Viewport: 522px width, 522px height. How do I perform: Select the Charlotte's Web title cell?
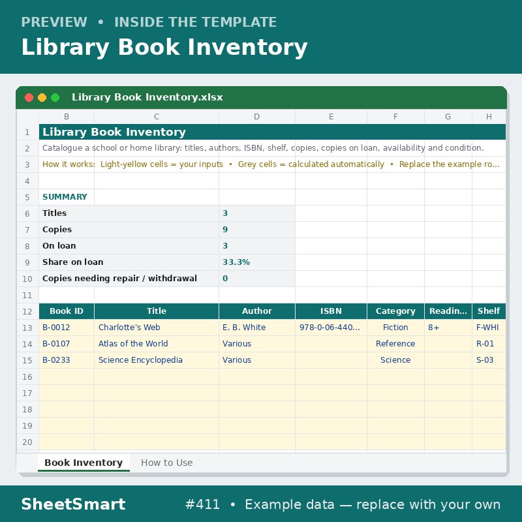(157, 328)
